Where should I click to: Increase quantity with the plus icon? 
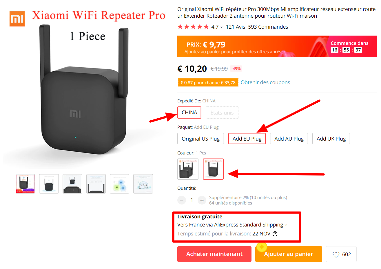pyautogui.click(x=202, y=200)
